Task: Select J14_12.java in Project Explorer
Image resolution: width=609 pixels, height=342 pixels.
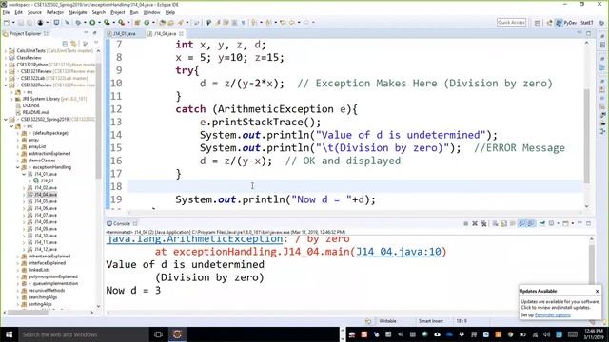Action: (46, 249)
